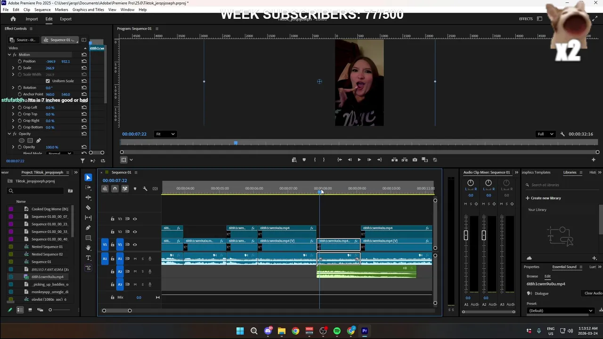The height and width of the screenshot is (339, 603).
Task: Select the Hand tool
Action: click(88, 248)
